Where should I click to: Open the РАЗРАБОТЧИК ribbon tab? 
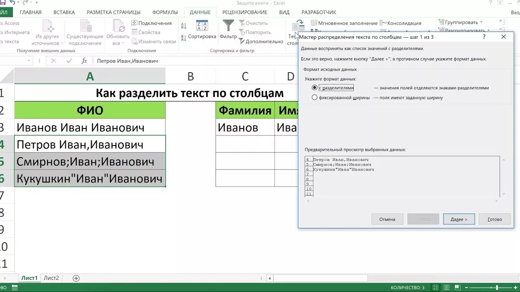click(x=319, y=12)
